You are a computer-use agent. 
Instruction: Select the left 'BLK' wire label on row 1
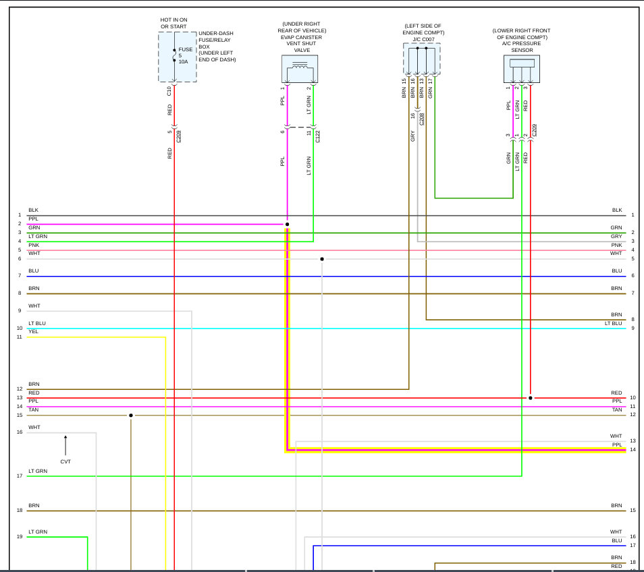click(33, 210)
